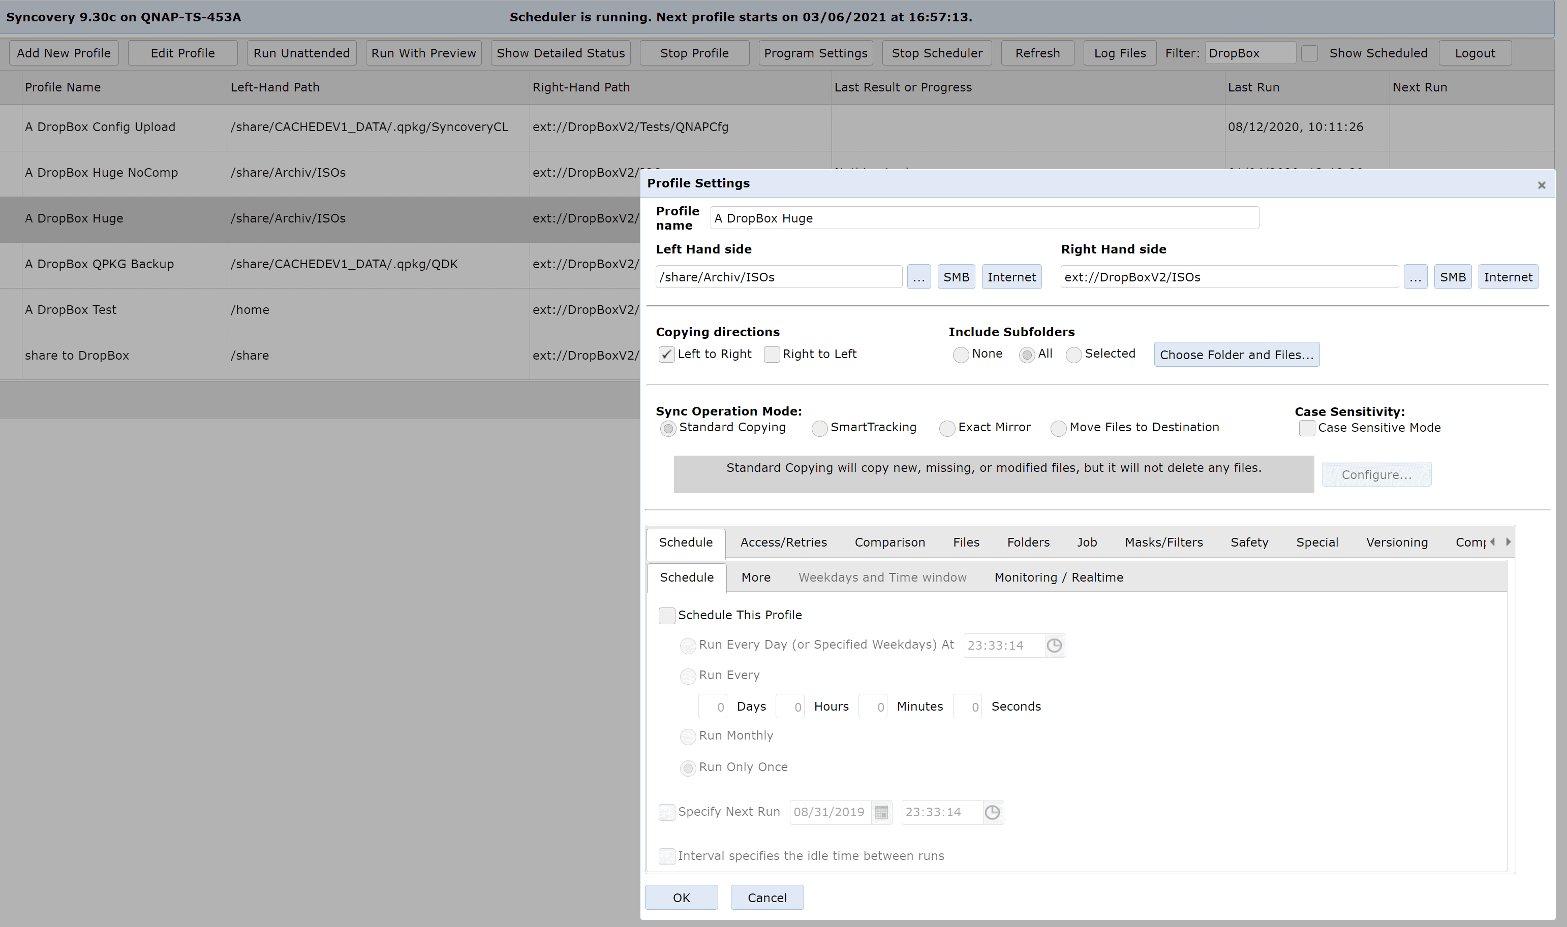Enable Case Sensitive Mode checkbox

(1306, 428)
